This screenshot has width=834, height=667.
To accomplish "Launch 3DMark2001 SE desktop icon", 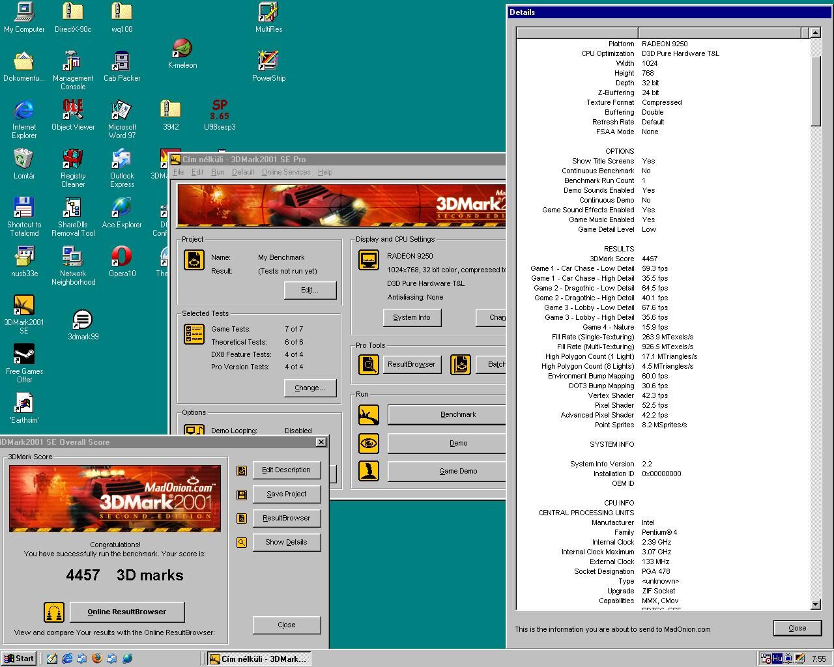I will [x=24, y=315].
